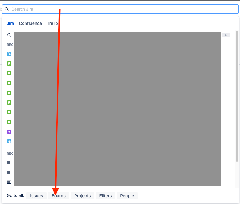240x204 pixels.
Task: Click the magnifier icon inside the search box
Action: click(x=7, y=9)
